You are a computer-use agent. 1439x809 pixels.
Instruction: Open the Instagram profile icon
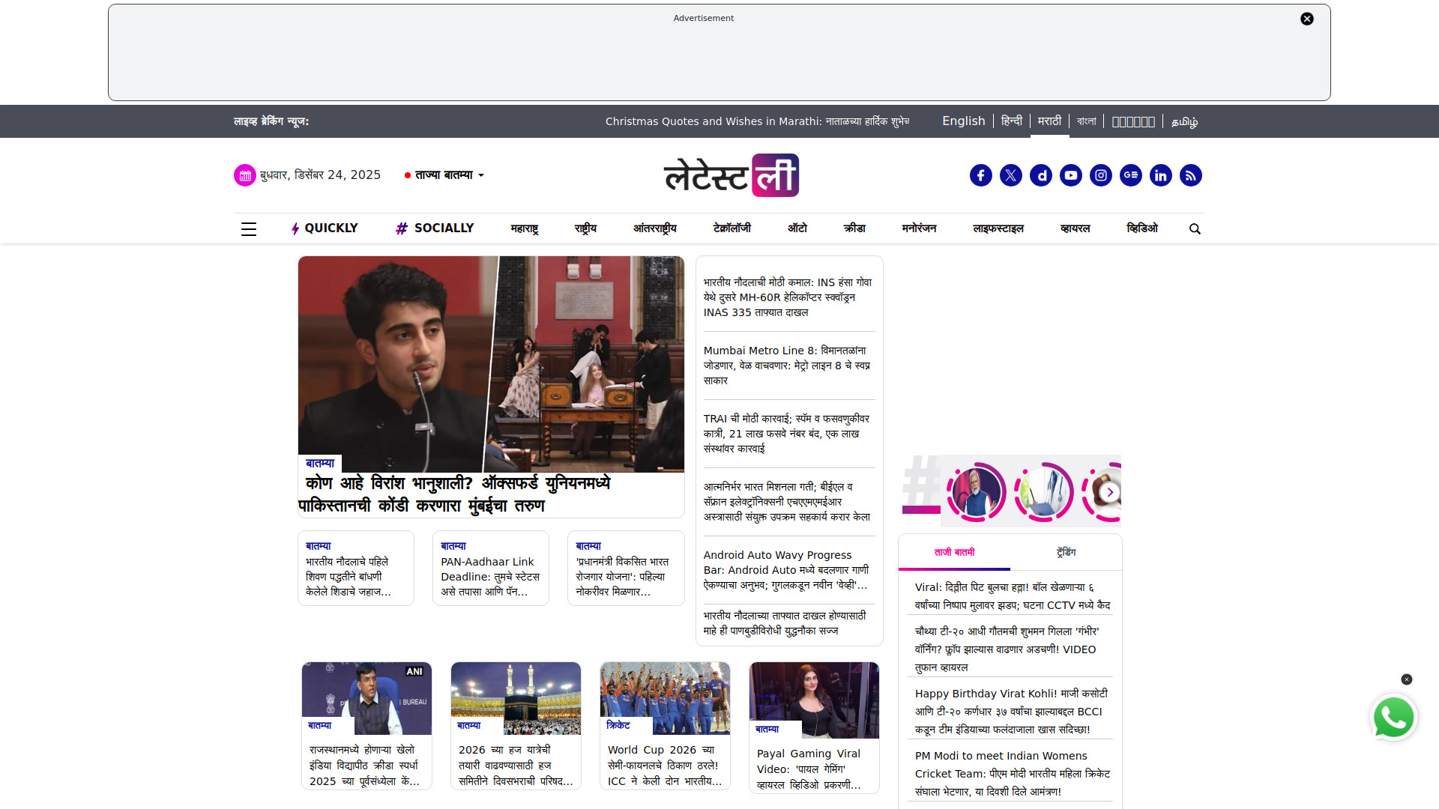coord(1100,175)
